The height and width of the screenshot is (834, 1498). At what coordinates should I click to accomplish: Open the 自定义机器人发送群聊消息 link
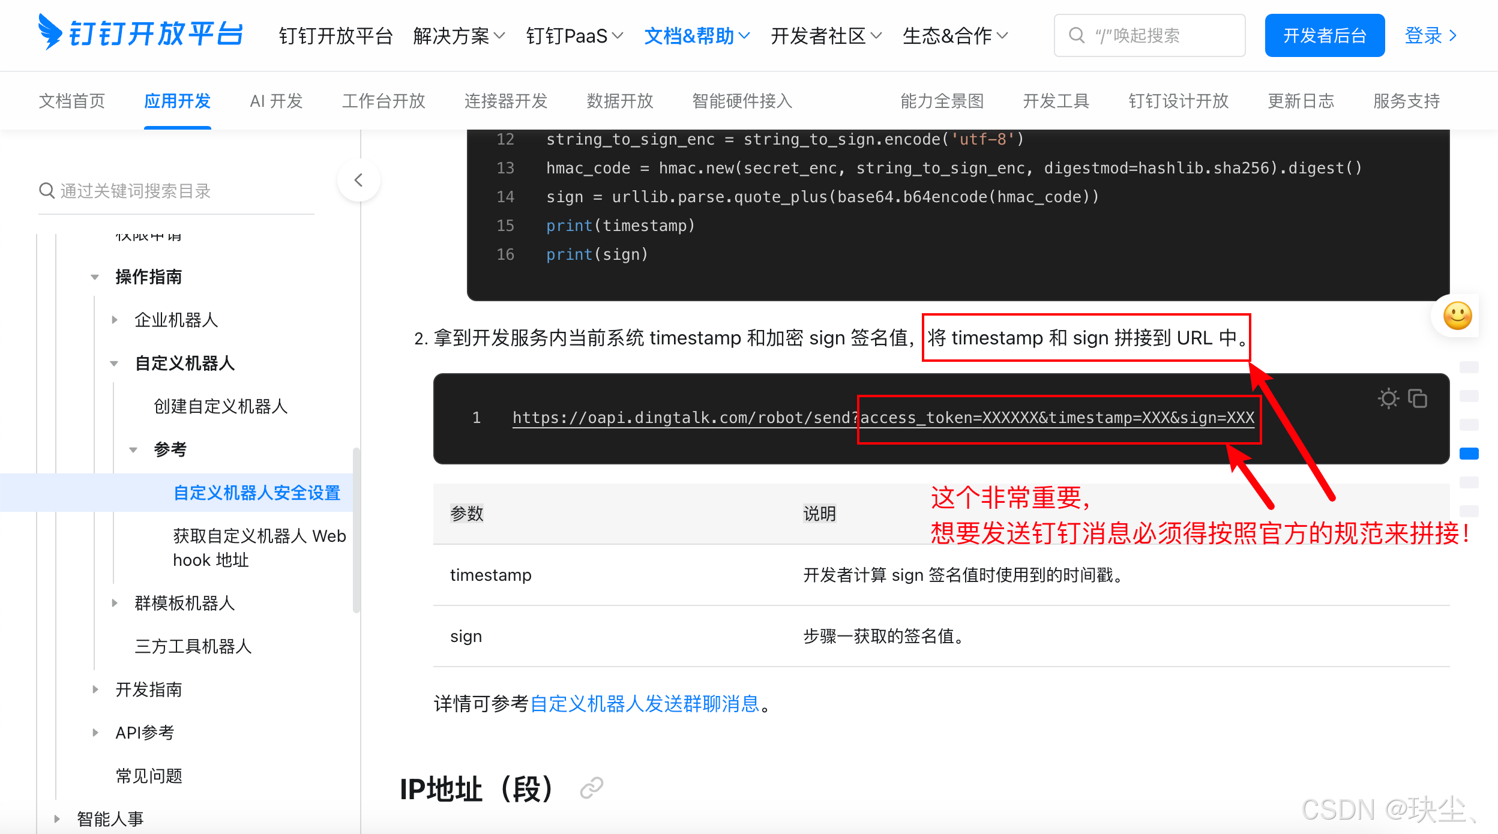tap(645, 703)
